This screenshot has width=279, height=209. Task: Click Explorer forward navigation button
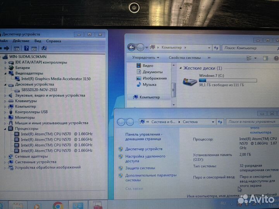[x=140, y=47]
